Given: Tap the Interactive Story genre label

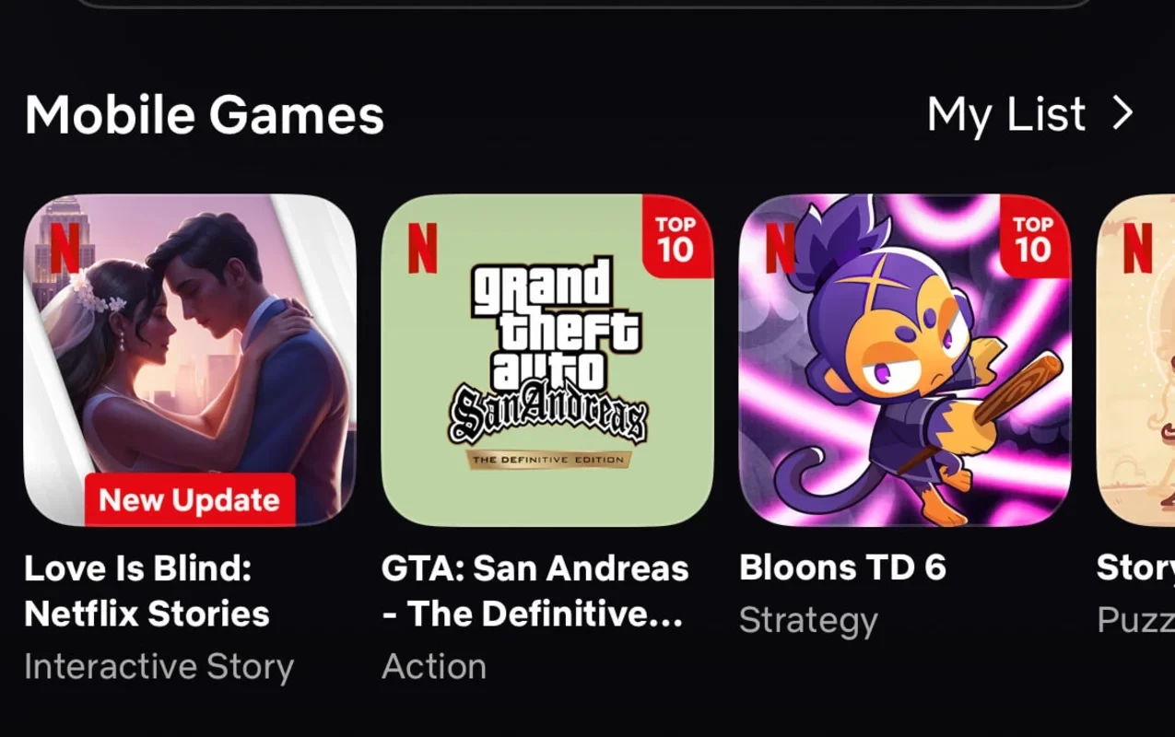Looking at the screenshot, I should 159,666.
